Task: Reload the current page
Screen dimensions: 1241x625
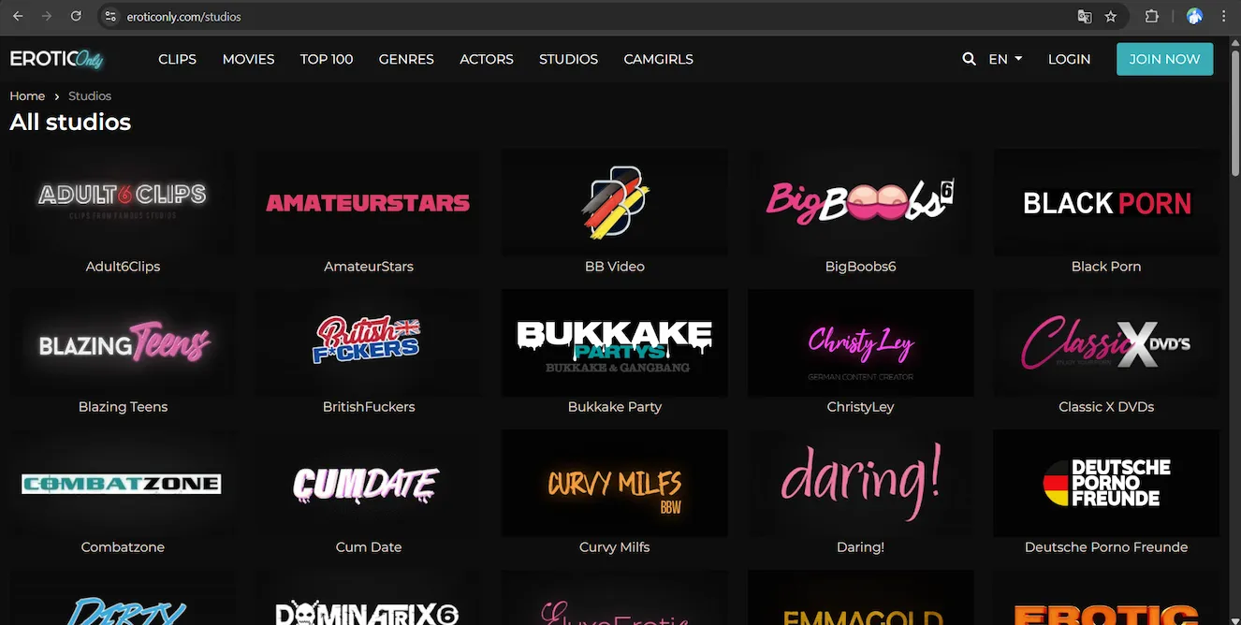Action: 76,16
